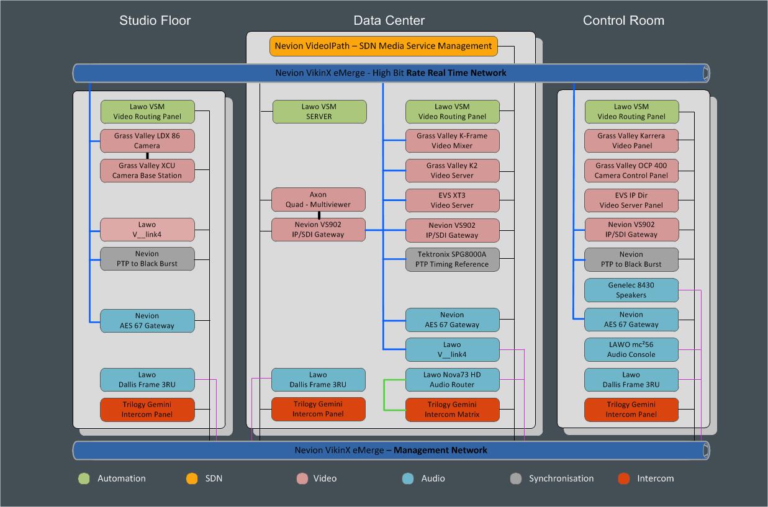768x507 pixels.
Task: Select the Lawo VSM SERVER box
Action: tap(319, 112)
